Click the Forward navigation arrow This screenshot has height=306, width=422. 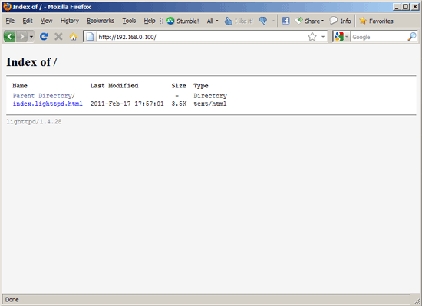(21, 36)
